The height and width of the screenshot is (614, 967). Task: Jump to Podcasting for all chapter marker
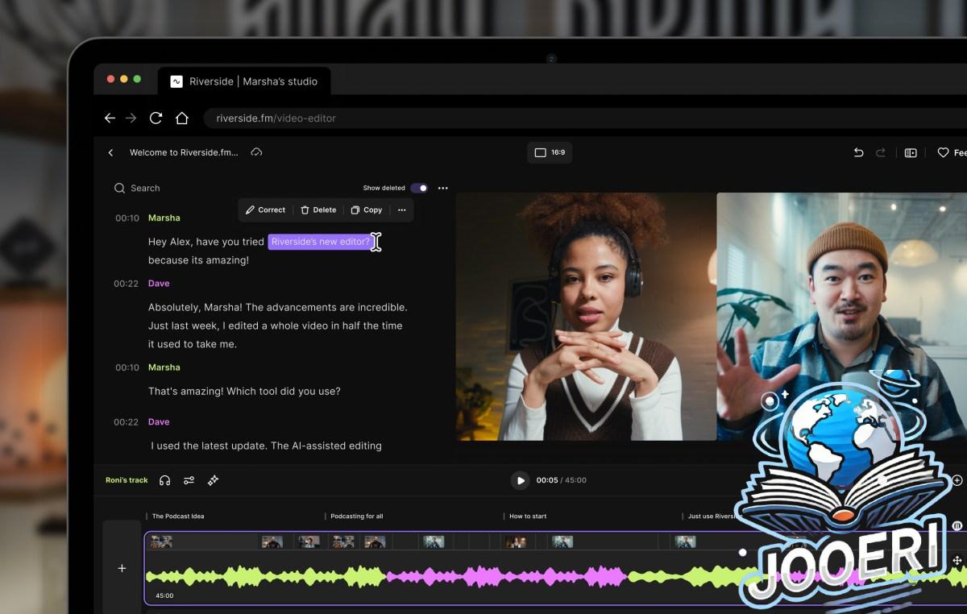(356, 516)
